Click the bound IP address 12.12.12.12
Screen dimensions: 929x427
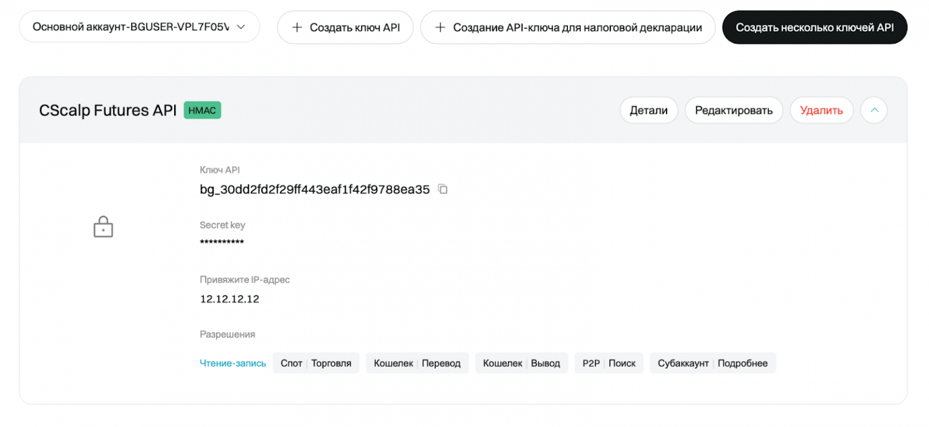click(230, 299)
